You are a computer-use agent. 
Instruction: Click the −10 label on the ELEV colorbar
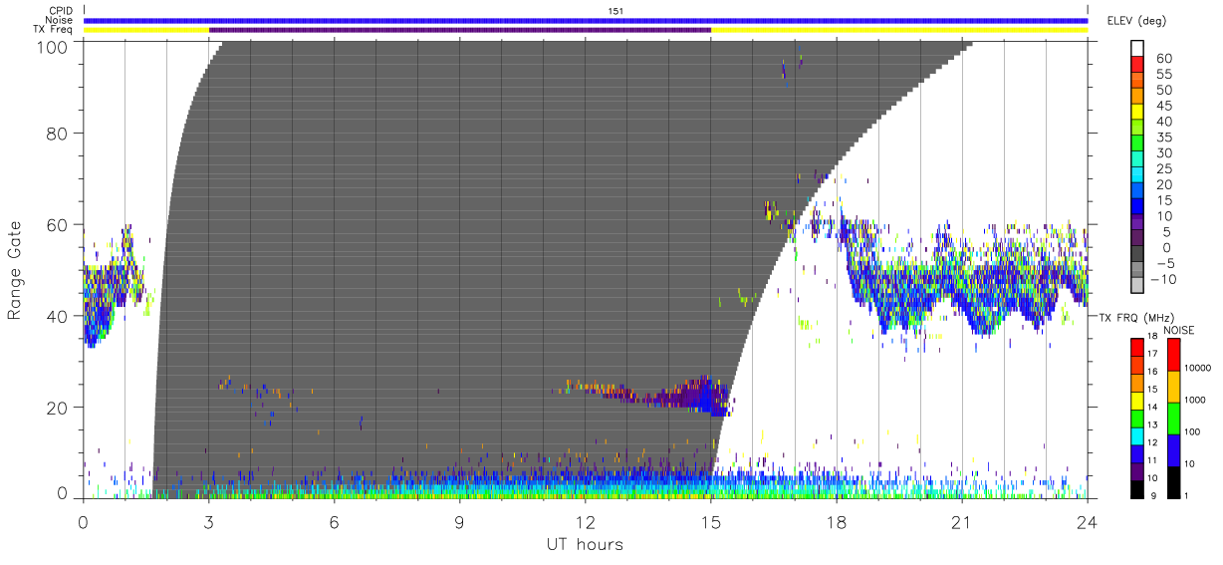[1162, 280]
